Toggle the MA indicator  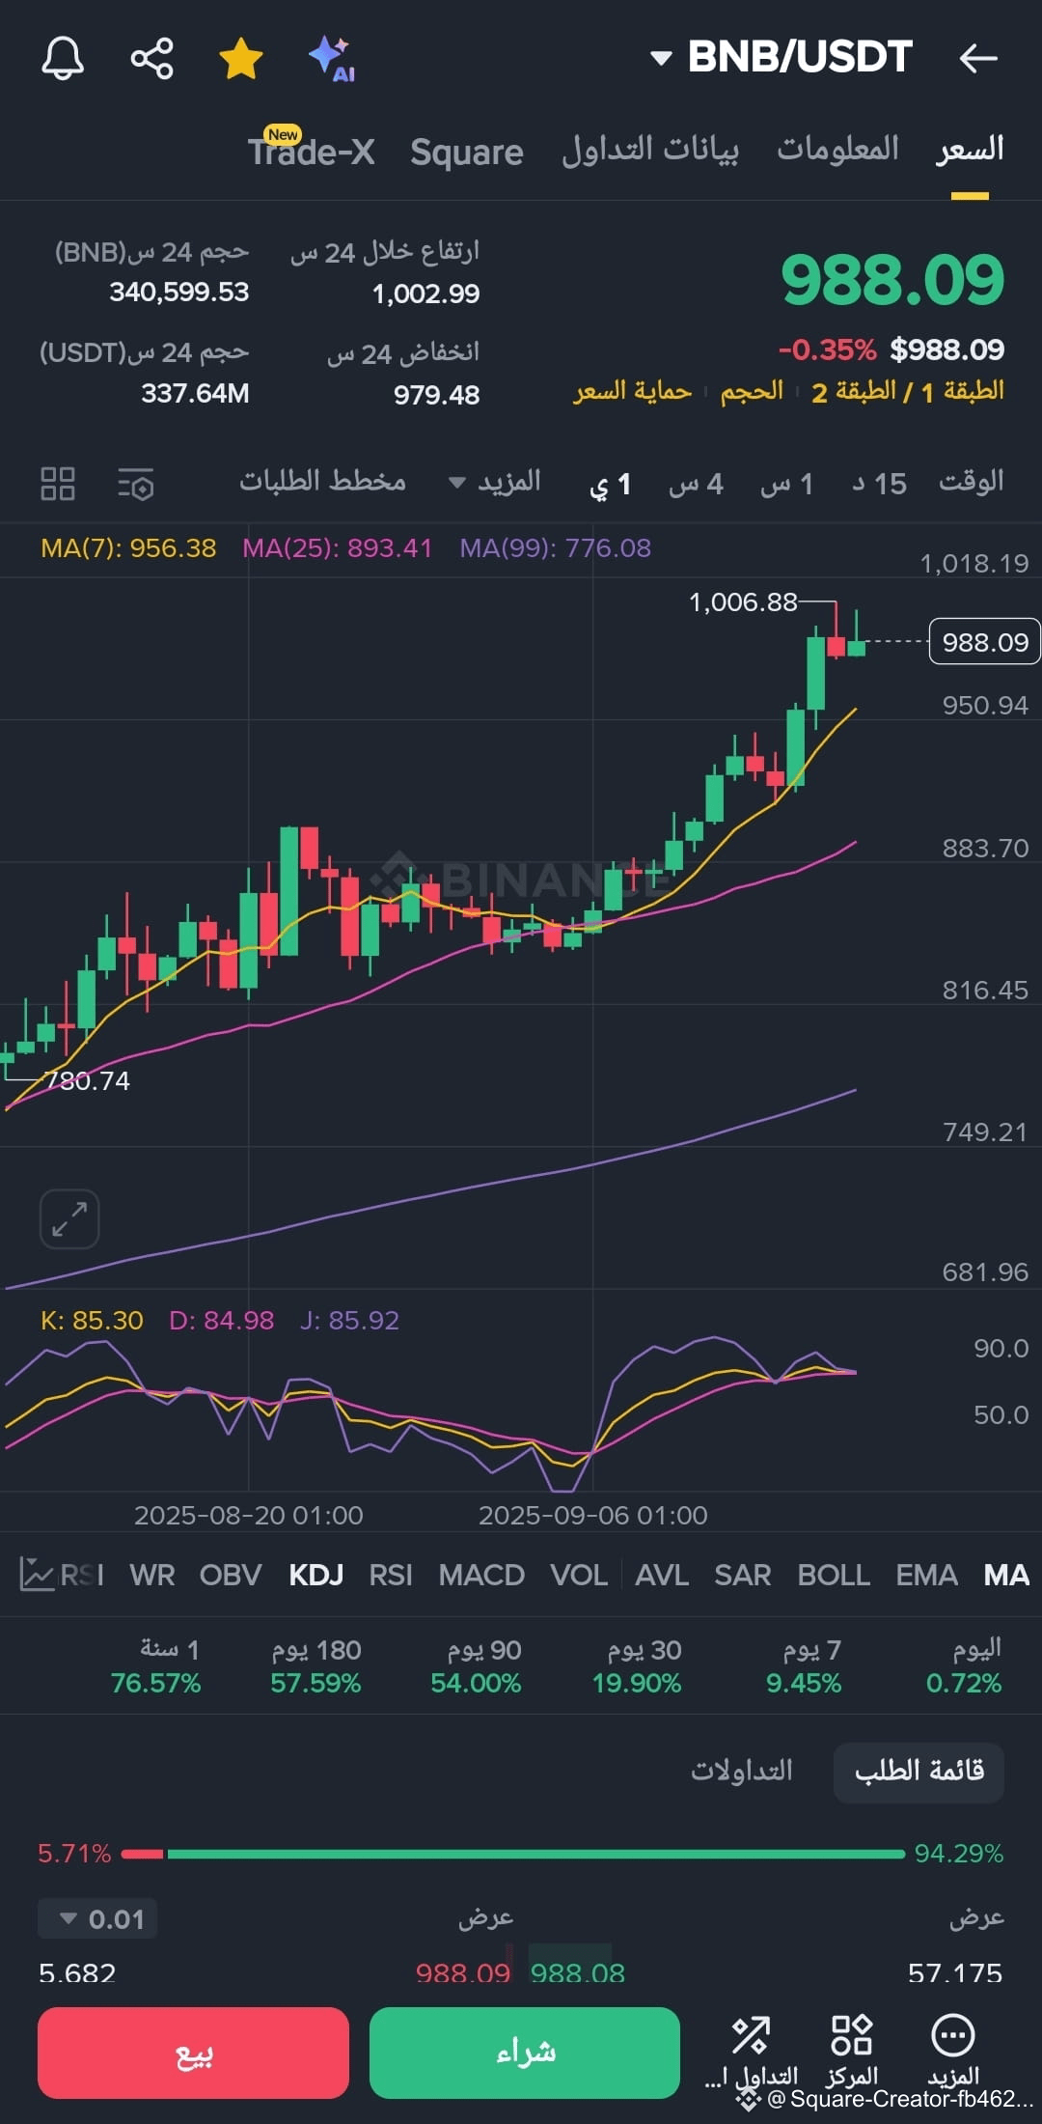click(x=1006, y=1576)
